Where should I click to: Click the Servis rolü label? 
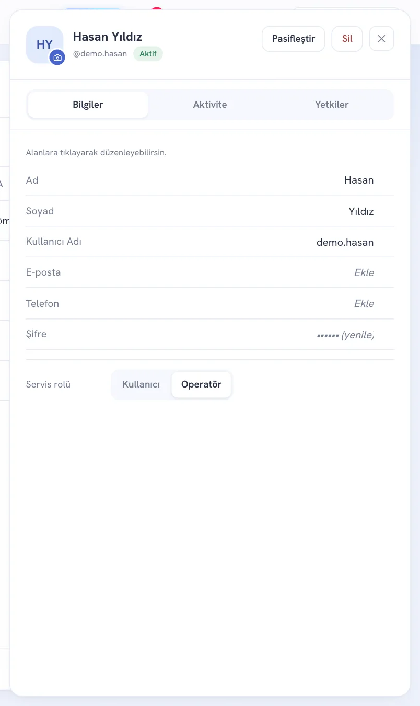48,384
